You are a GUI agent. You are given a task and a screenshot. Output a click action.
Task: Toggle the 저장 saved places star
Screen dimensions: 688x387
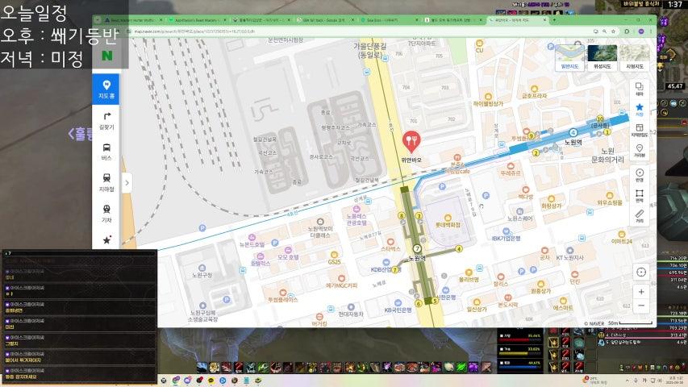click(640, 110)
